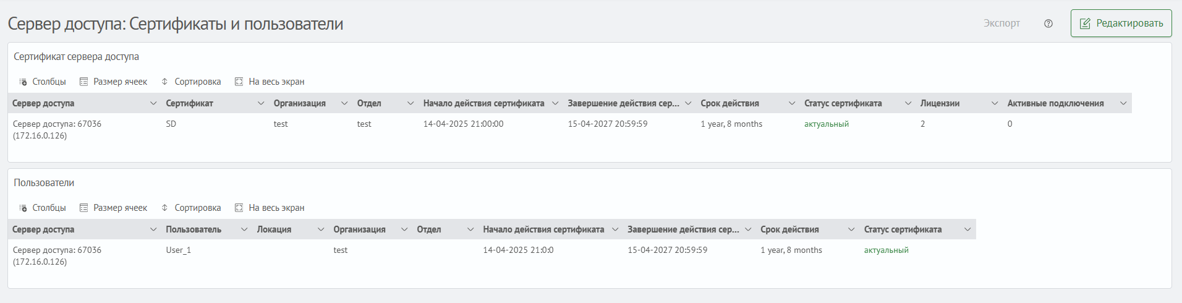Select Сервер доступа: 67036 row in Пользователи table
The image size is (1182, 303).
pos(57,255)
